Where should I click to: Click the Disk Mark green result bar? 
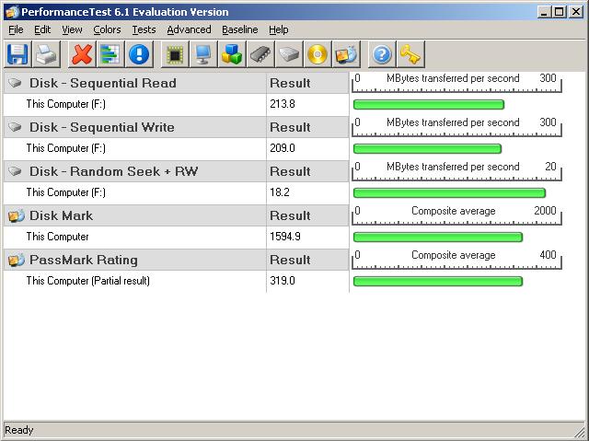[438, 237]
